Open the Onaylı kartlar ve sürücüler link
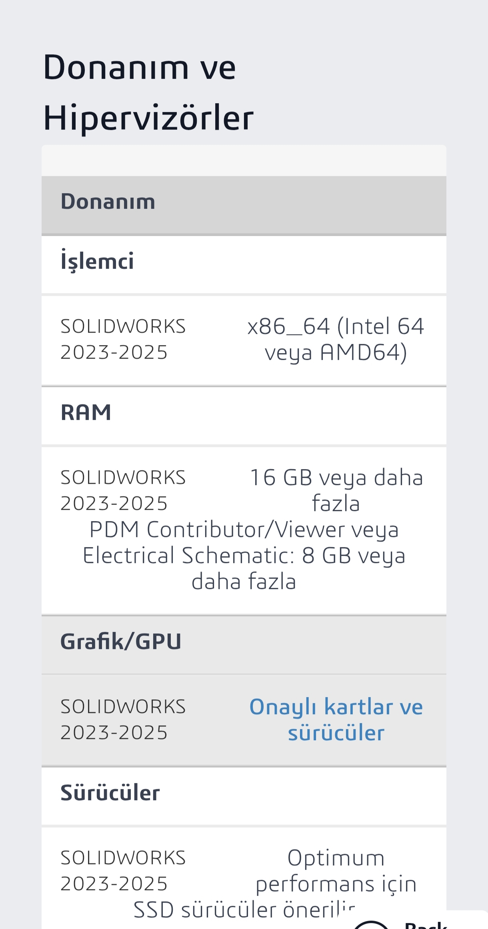This screenshot has width=488, height=929. tap(336, 719)
